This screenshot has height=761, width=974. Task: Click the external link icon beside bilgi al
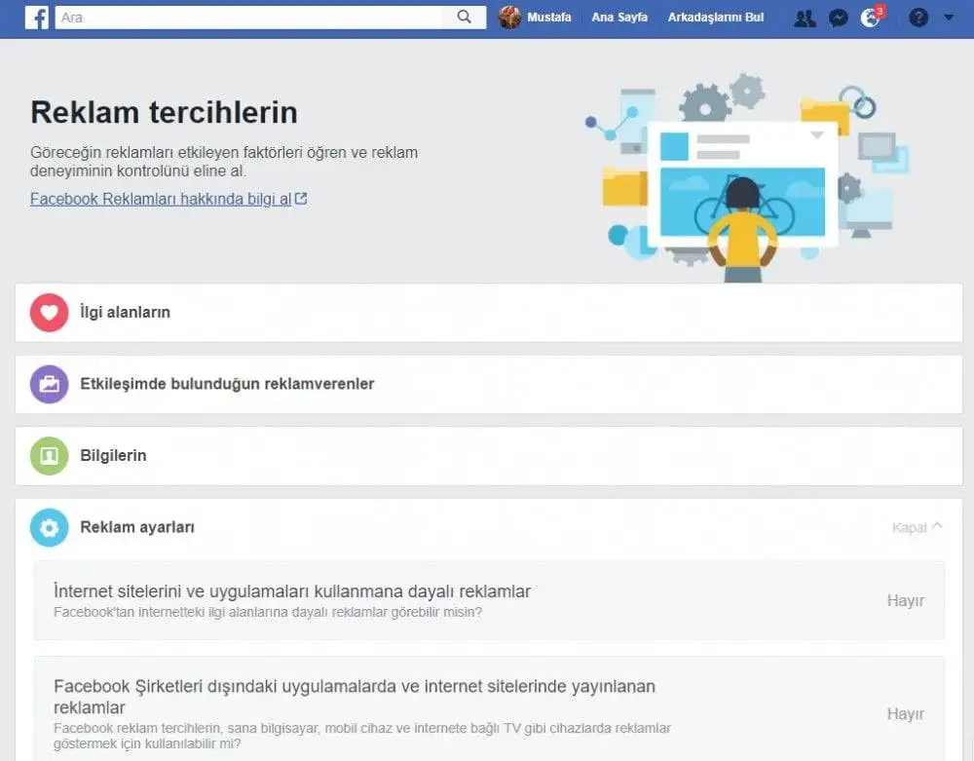pyautogui.click(x=301, y=199)
